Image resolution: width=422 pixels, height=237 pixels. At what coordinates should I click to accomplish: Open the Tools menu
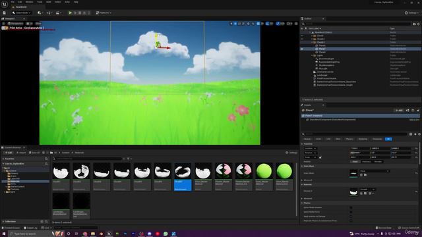pos(40,2)
